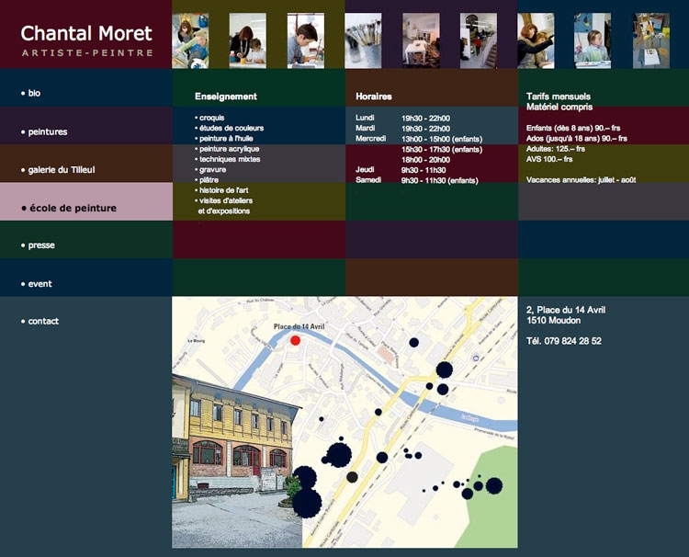Click the Enseignement heading
The width and height of the screenshot is (689, 557).
pyautogui.click(x=226, y=97)
